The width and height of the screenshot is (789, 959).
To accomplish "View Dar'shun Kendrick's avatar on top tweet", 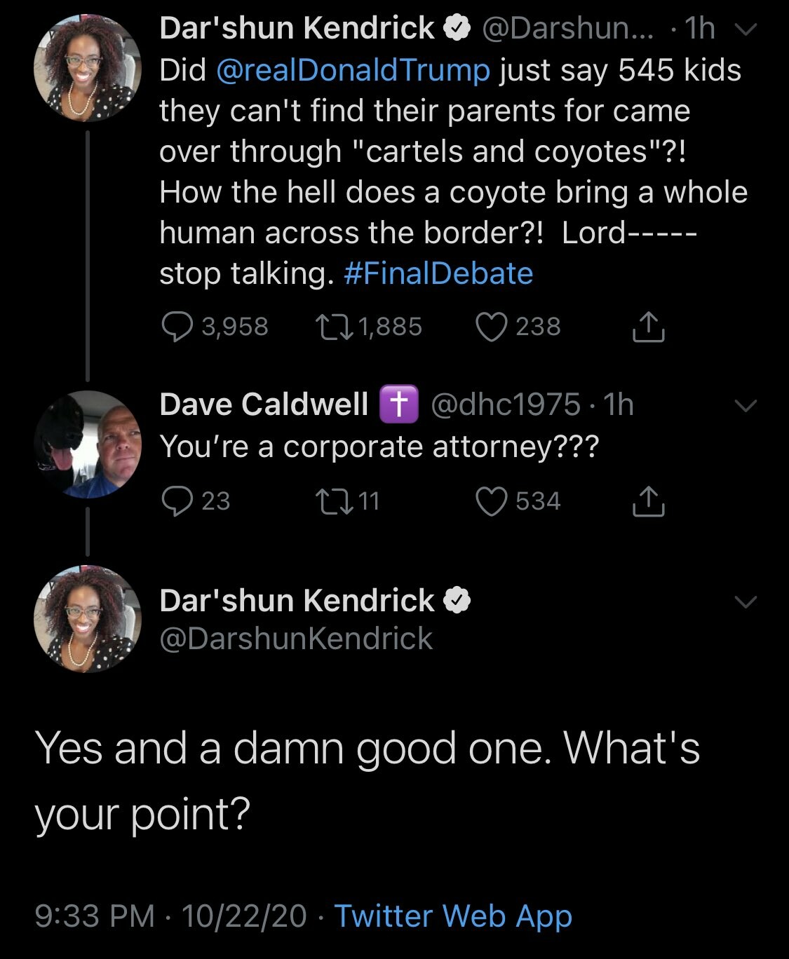I will (x=88, y=68).
